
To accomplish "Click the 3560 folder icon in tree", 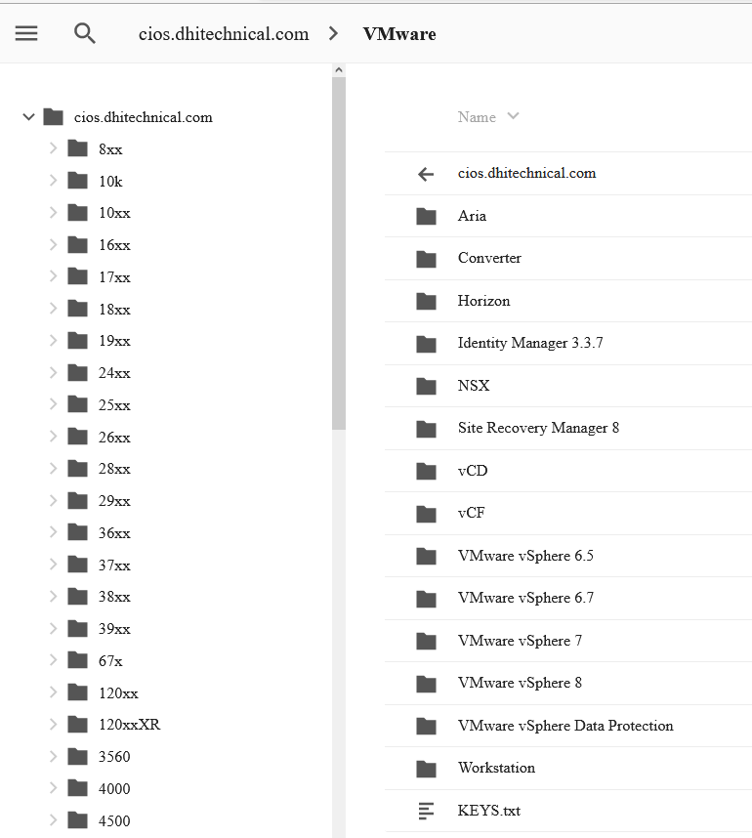I will click(77, 756).
